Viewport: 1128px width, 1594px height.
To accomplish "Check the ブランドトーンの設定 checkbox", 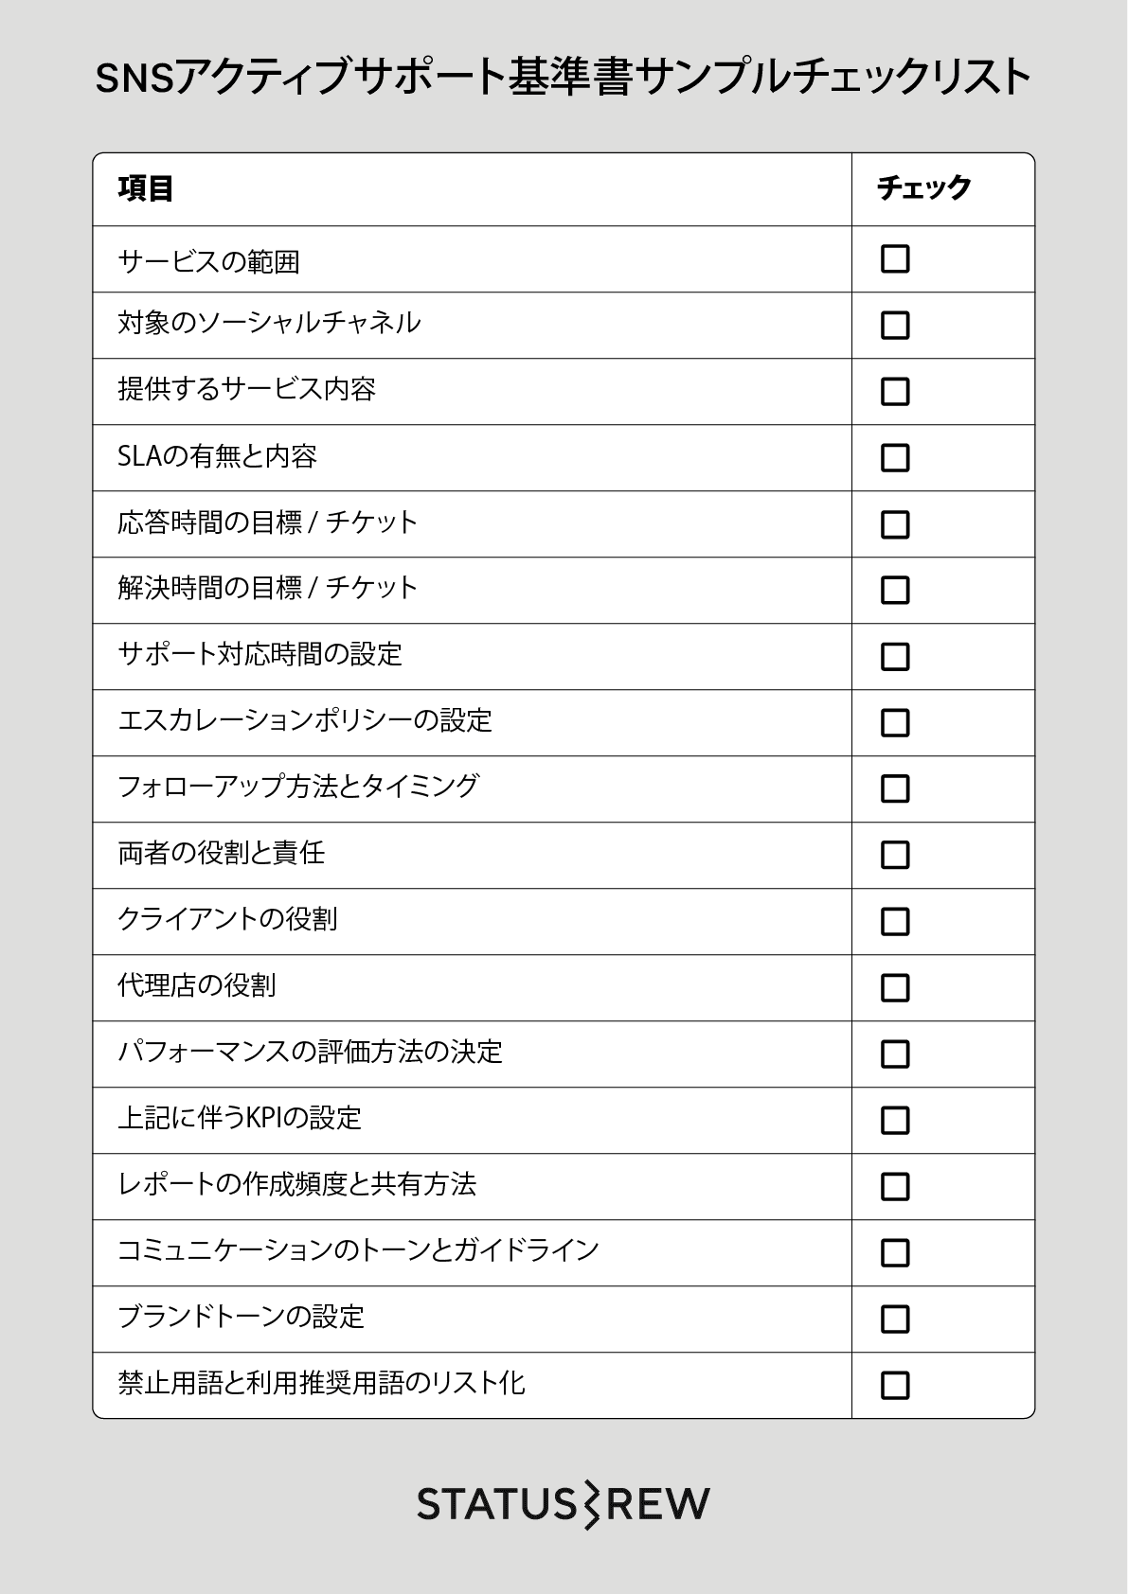I will 895,1319.
